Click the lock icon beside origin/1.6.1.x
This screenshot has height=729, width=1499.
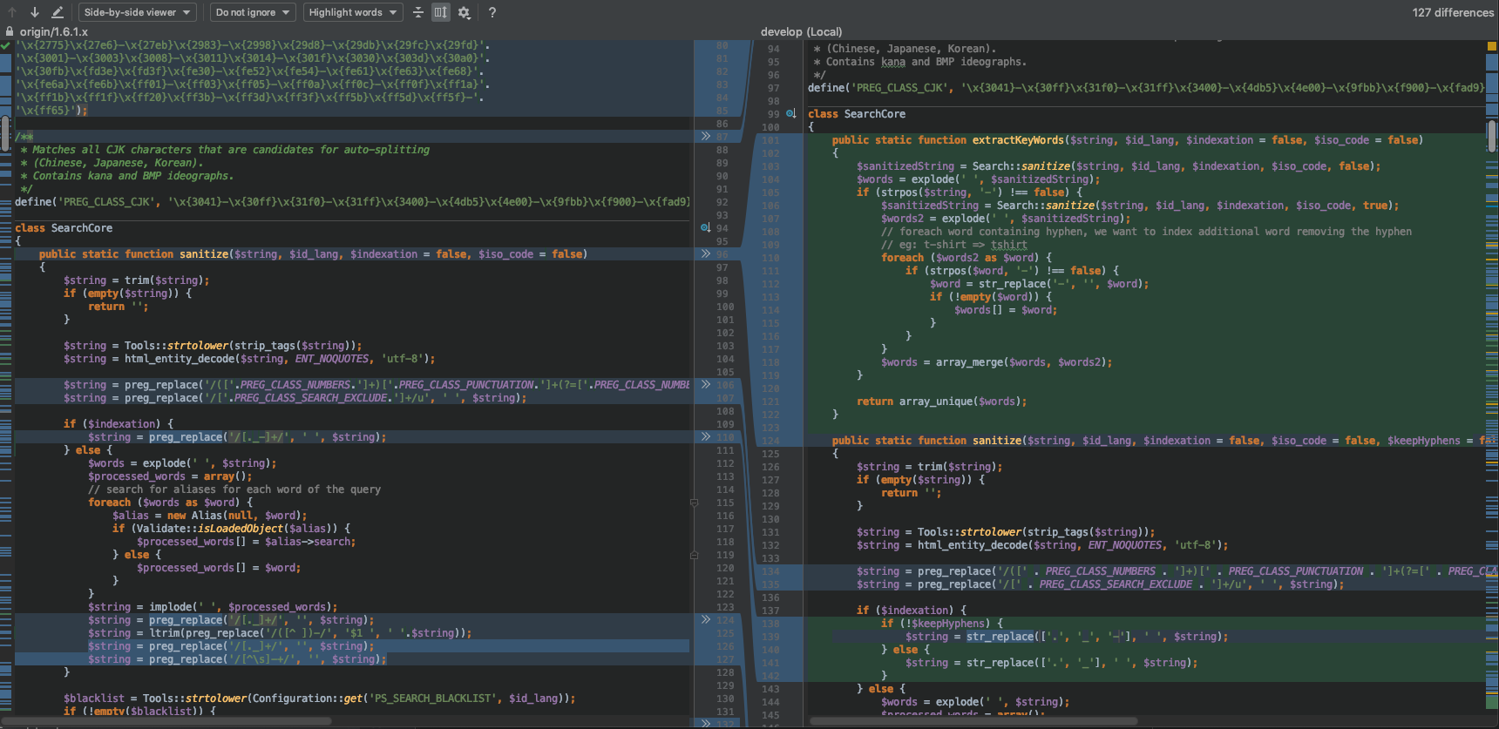[10, 31]
